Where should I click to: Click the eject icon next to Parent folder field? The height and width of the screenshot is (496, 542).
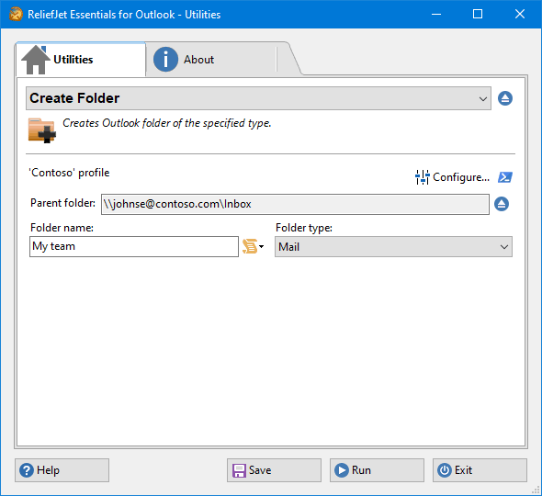coord(502,204)
